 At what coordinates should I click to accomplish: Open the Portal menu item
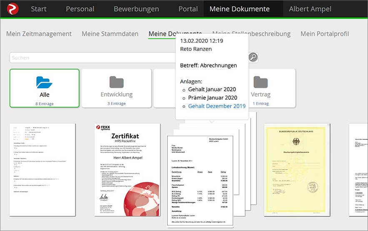(188, 9)
